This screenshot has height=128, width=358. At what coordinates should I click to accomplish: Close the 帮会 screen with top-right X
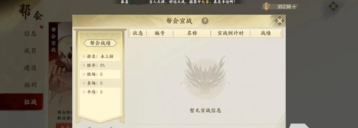click(x=333, y=6)
